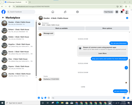Image resolution: width=132 pixels, height=105 pixels.
Task: Open the Brittani conversation
Action: [x=18, y=31]
